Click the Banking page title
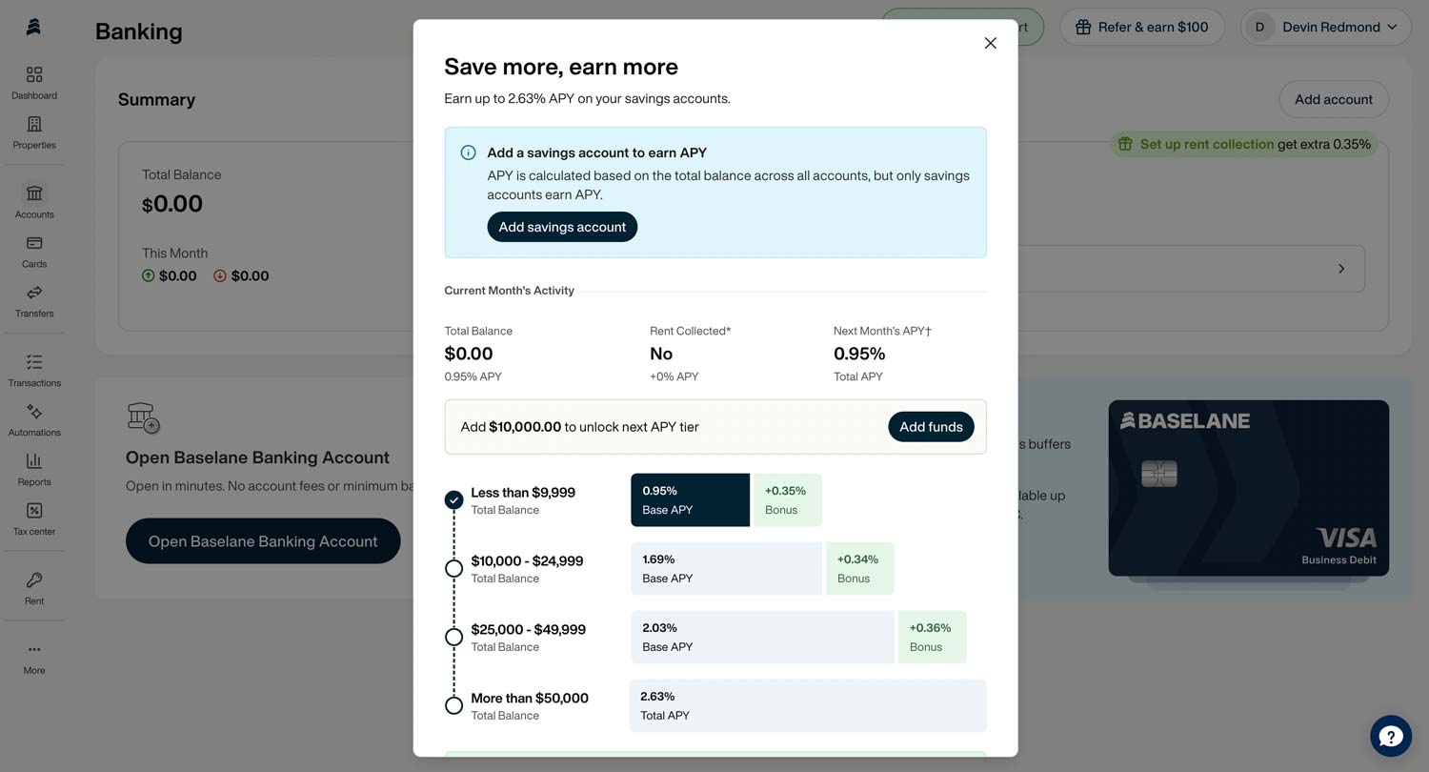The width and height of the screenshot is (1429, 772). (x=139, y=31)
